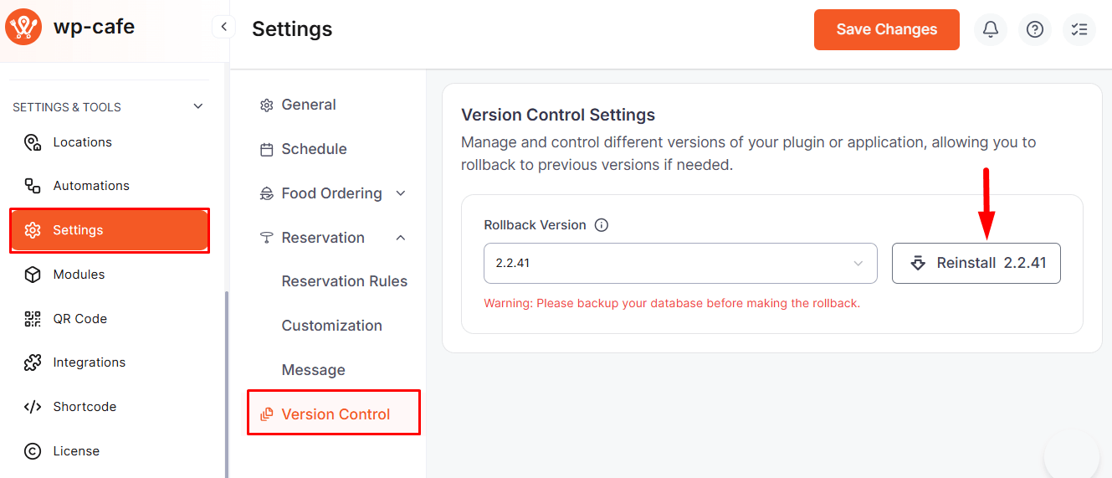Click the notification bell icon
This screenshot has width=1112, height=478.
[x=991, y=29]
